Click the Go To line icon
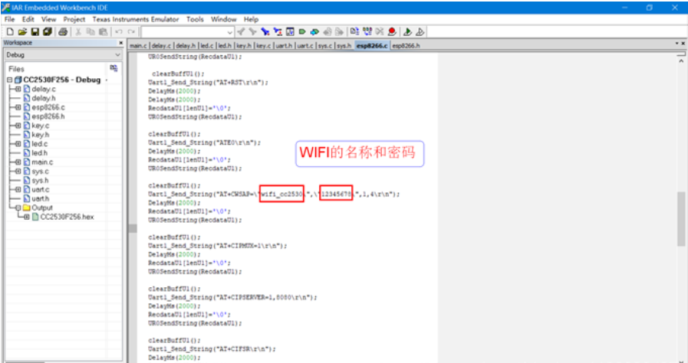 (x=290, y=31)
